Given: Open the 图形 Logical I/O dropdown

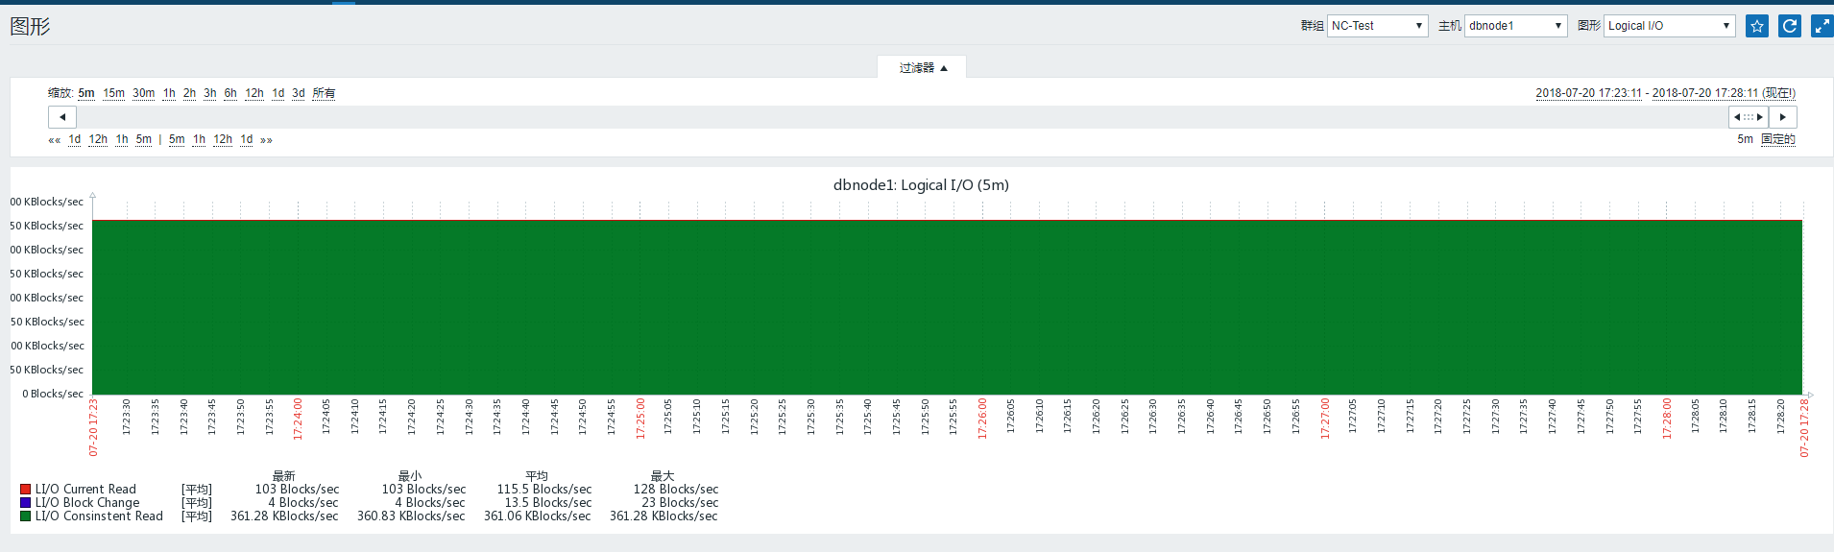Looking at the screenshot, I should coord(1669,26).
